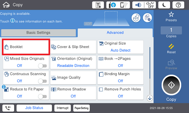
Task: Select the Advanced tab
Action: (115, 33)
